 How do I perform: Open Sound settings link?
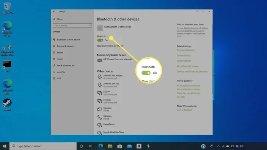coord(184,55)
